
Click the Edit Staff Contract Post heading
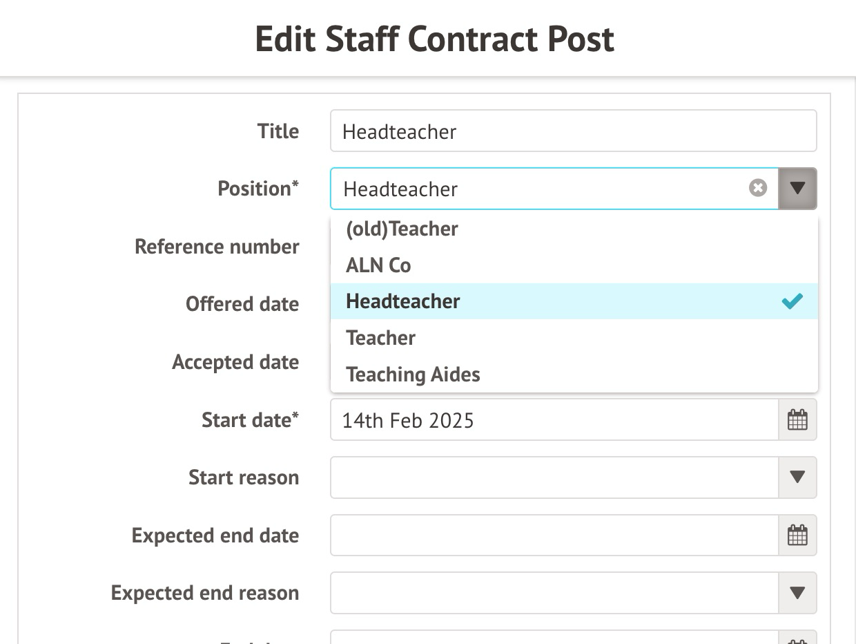pos(434,39)
